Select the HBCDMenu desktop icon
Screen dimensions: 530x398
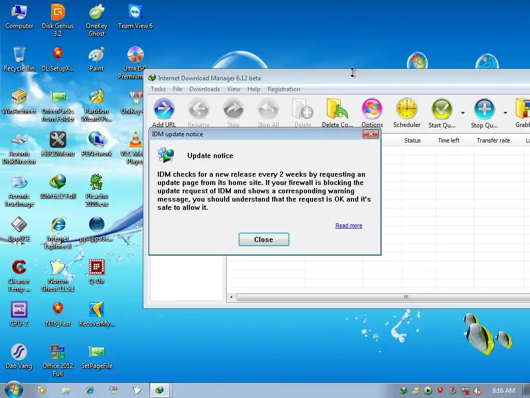click(58, 144)
